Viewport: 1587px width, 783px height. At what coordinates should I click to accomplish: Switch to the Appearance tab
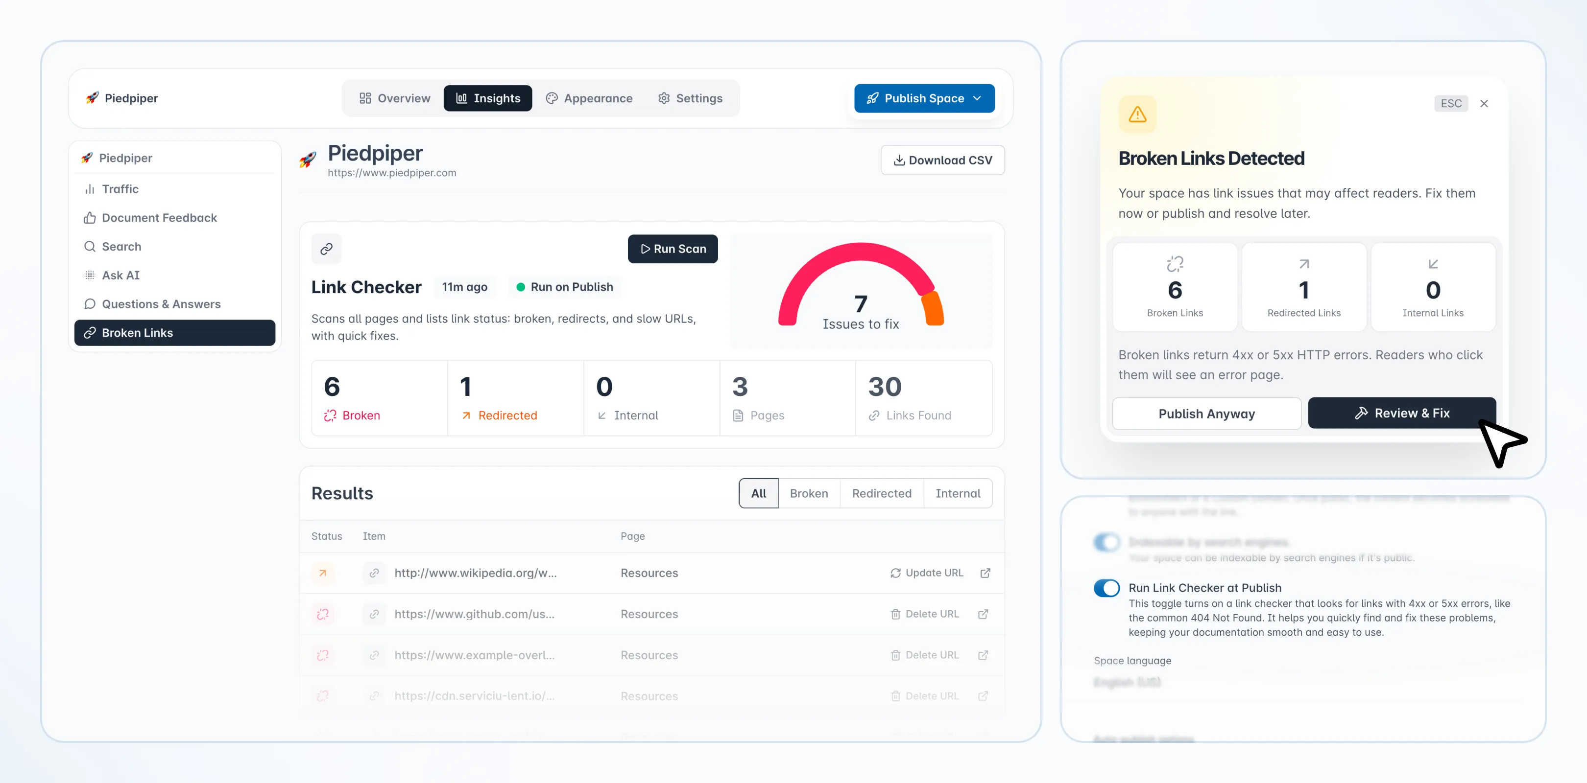click(x=589, y=98)
